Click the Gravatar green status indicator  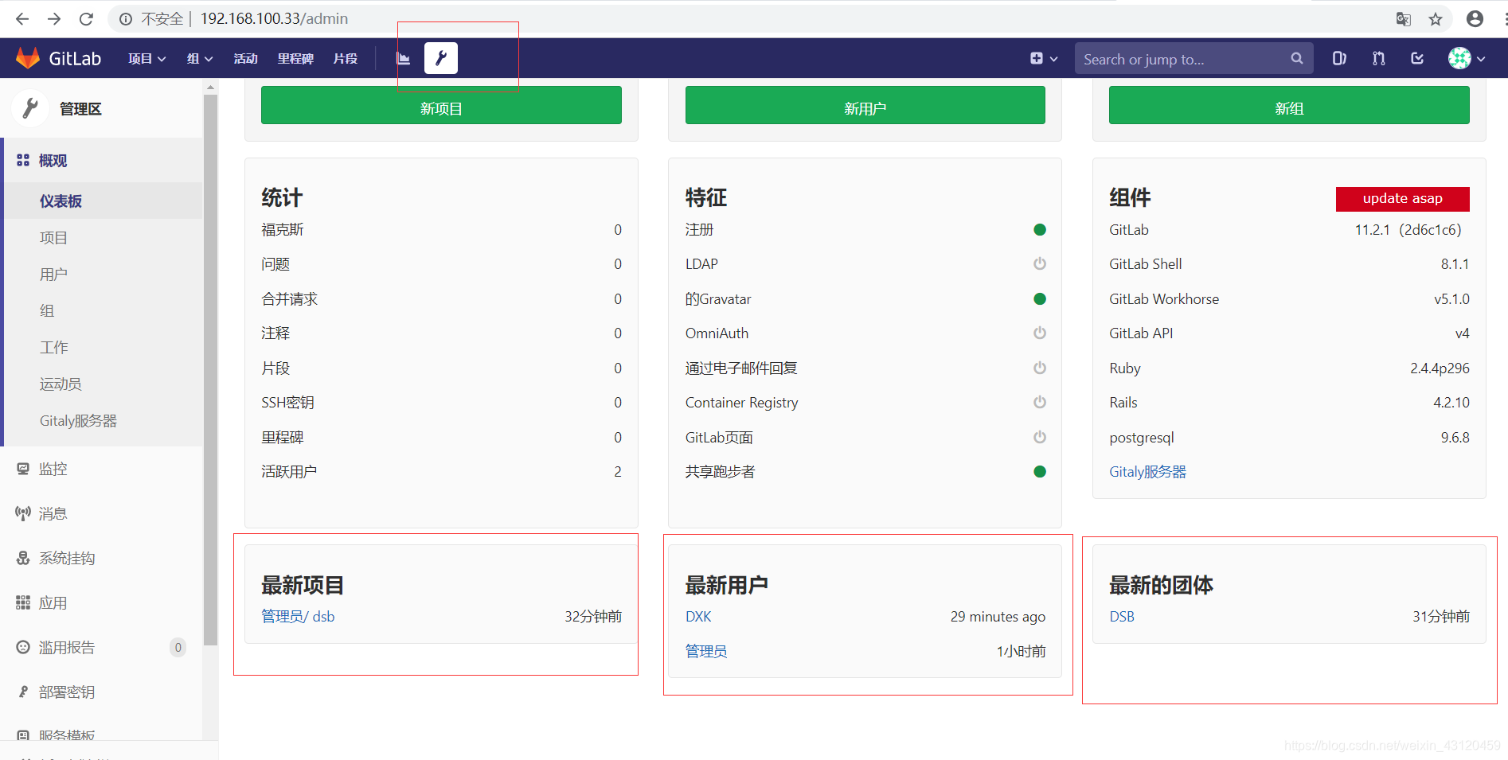(x=1039, y=299)
